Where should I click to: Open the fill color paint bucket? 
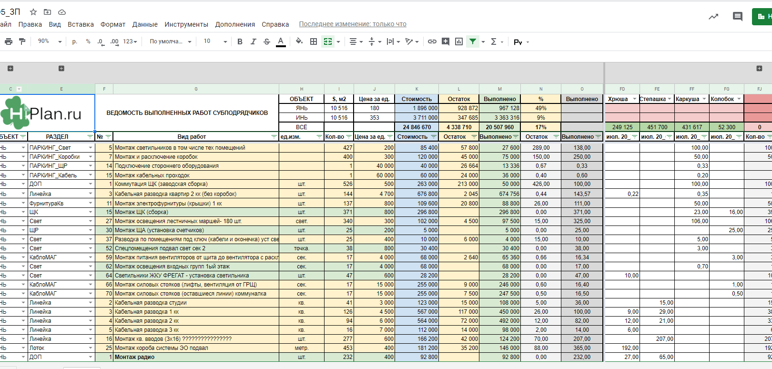coord(299,41)
